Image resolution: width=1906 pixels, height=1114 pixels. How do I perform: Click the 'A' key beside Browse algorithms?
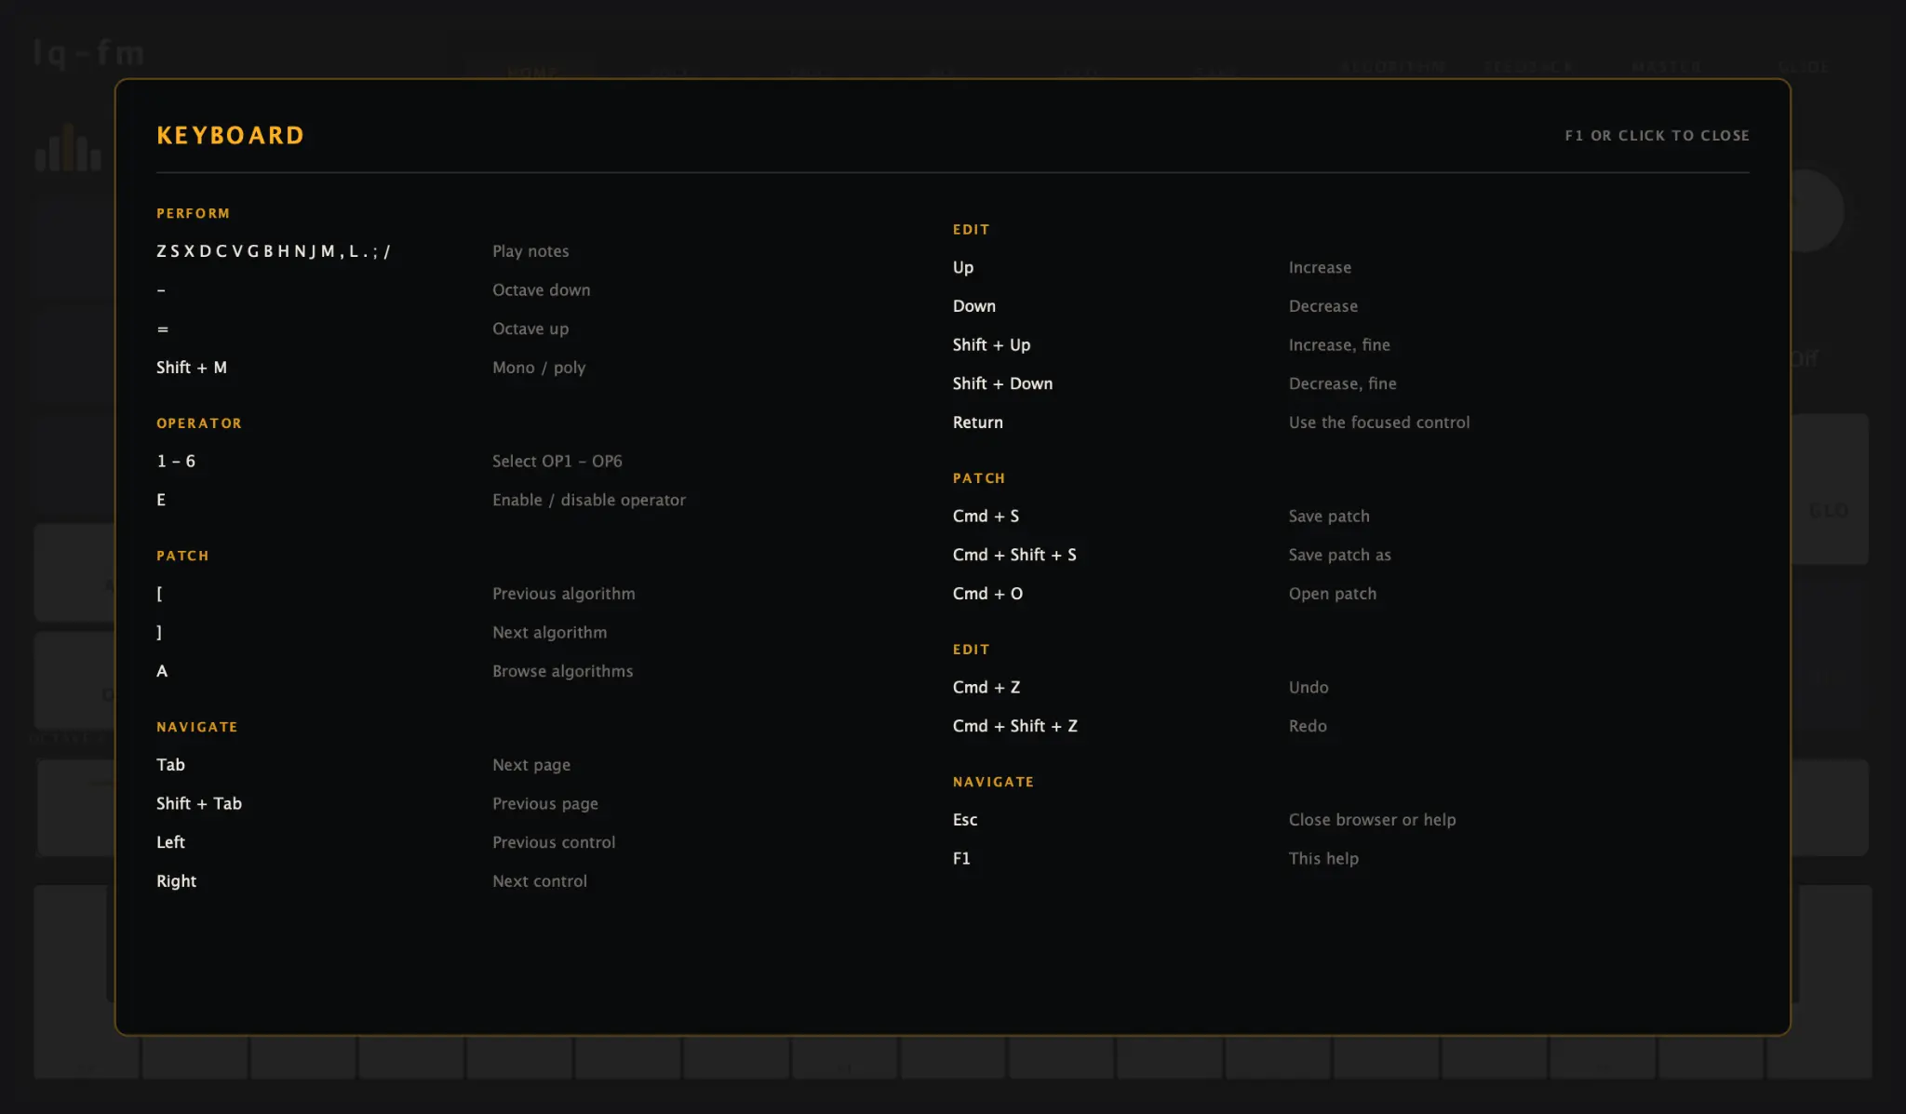162,672
